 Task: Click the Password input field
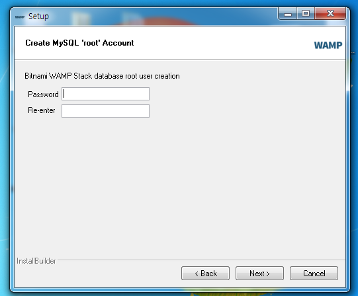(105, 94)
